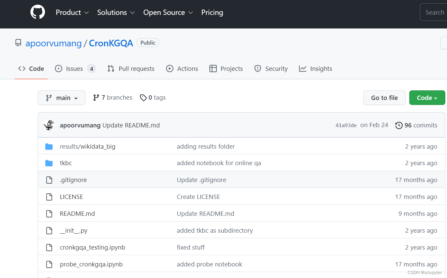
Task: Click the tags icon next to 0 tags
Action: 144,97
